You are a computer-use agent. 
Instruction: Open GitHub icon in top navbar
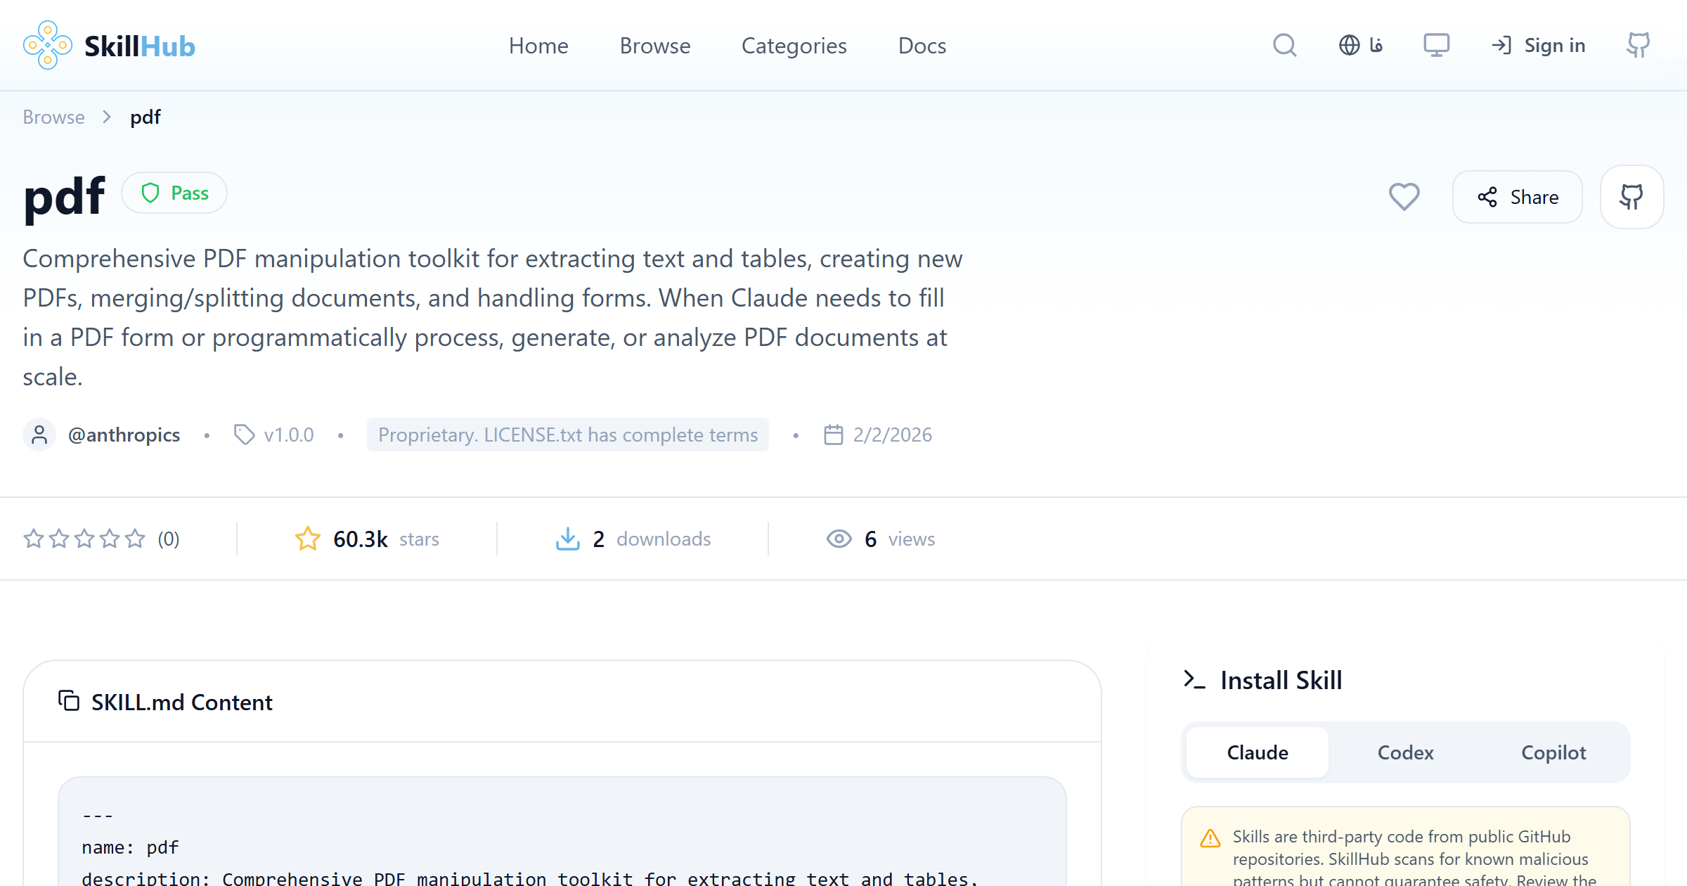pyautogui.click(x=1638, y=46)
